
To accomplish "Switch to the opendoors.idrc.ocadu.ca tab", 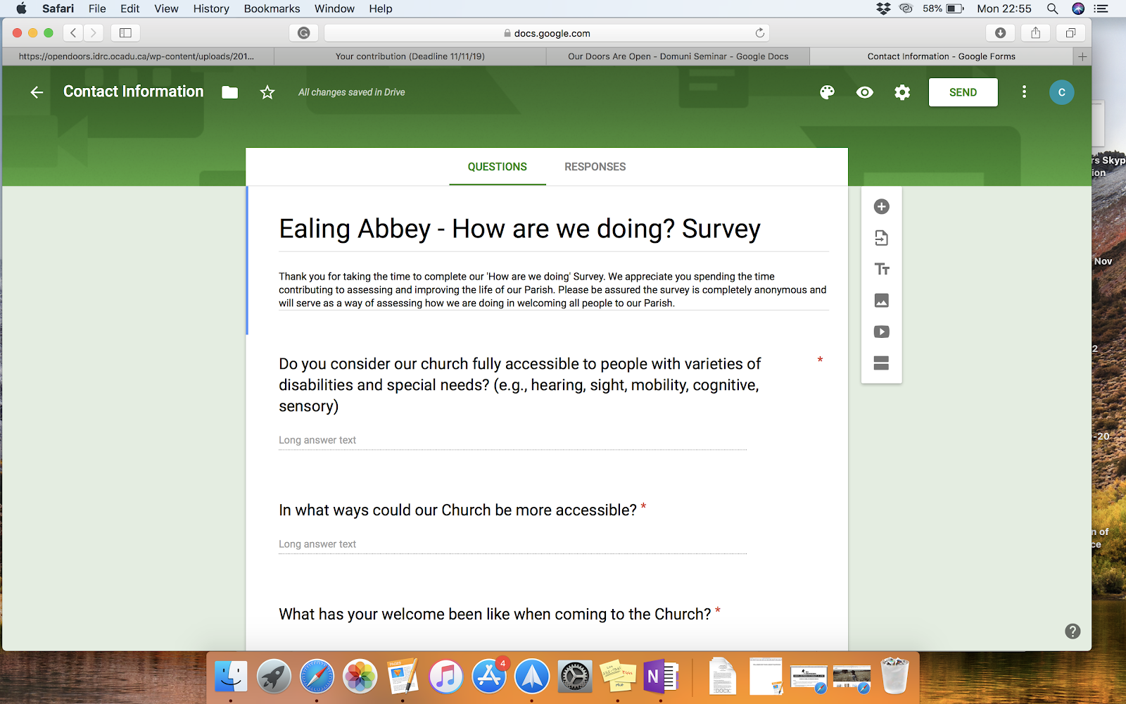I will pyautogui.click(x=137, y=56).
